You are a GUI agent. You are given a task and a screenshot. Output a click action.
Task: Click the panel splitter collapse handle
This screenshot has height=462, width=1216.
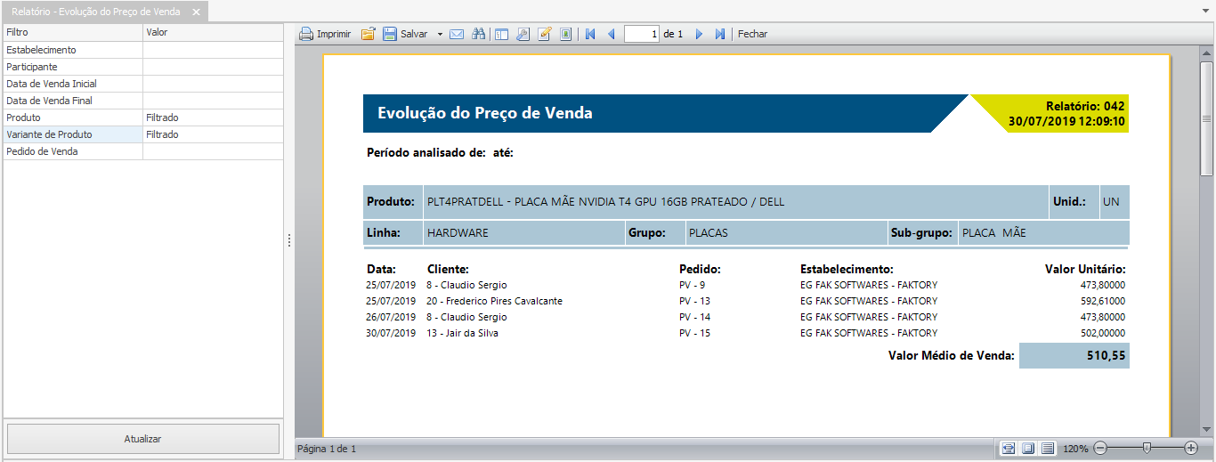(289, 240)
